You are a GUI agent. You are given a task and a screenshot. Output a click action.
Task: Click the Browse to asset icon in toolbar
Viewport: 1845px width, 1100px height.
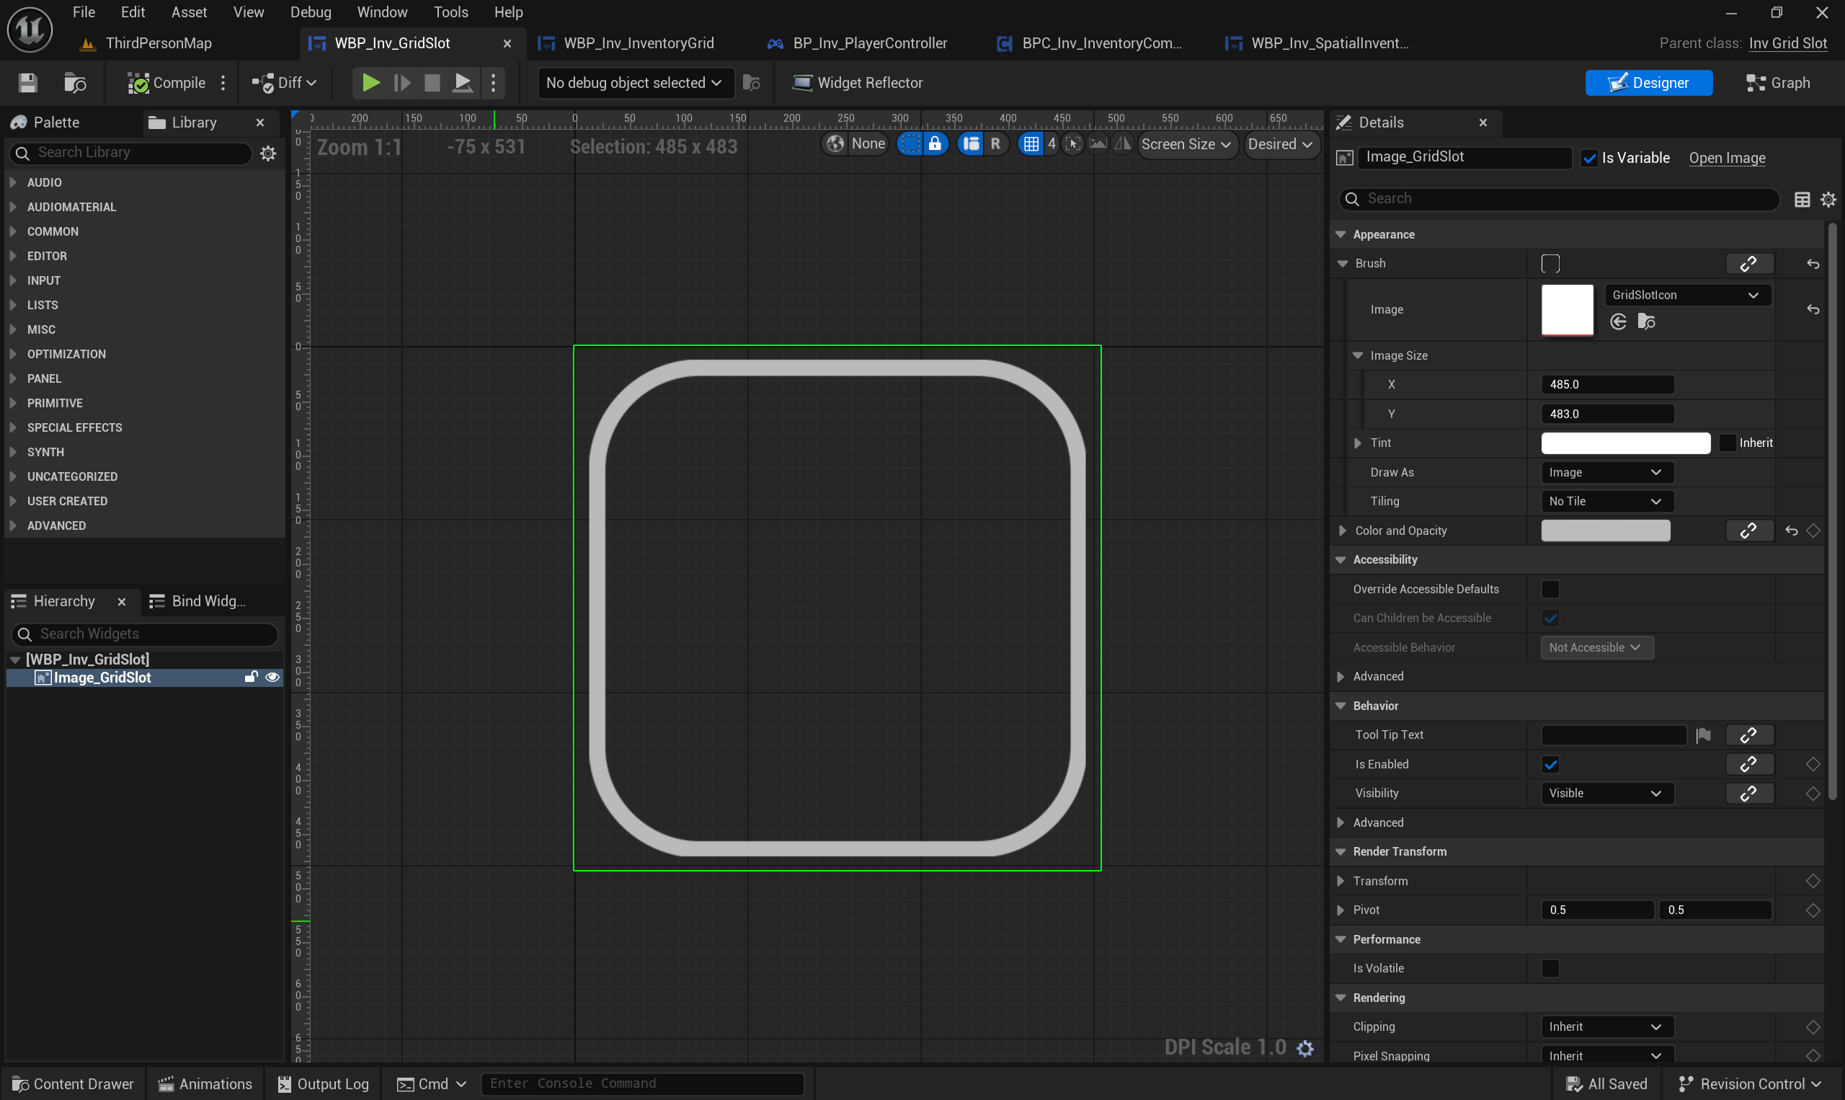(x=75, y=83)
